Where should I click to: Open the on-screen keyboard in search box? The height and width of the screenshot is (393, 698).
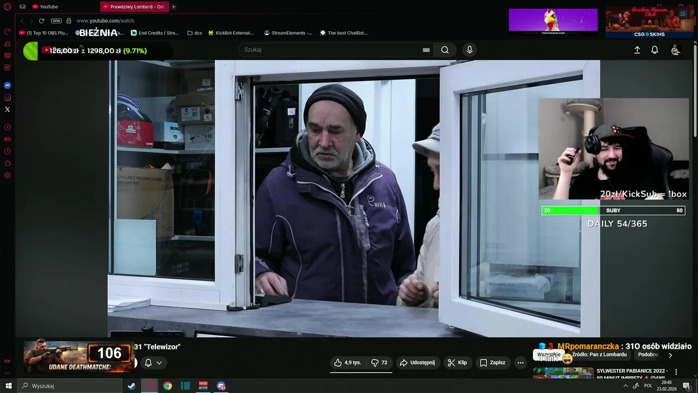pyautogui.click(x=426, y=50)
